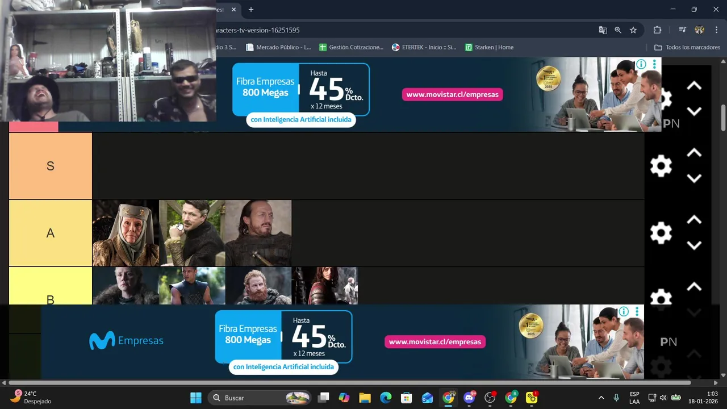The image size is (727, 409).
Task: Open media control icon in Chrome toolbar
Action: pos(682,30)
